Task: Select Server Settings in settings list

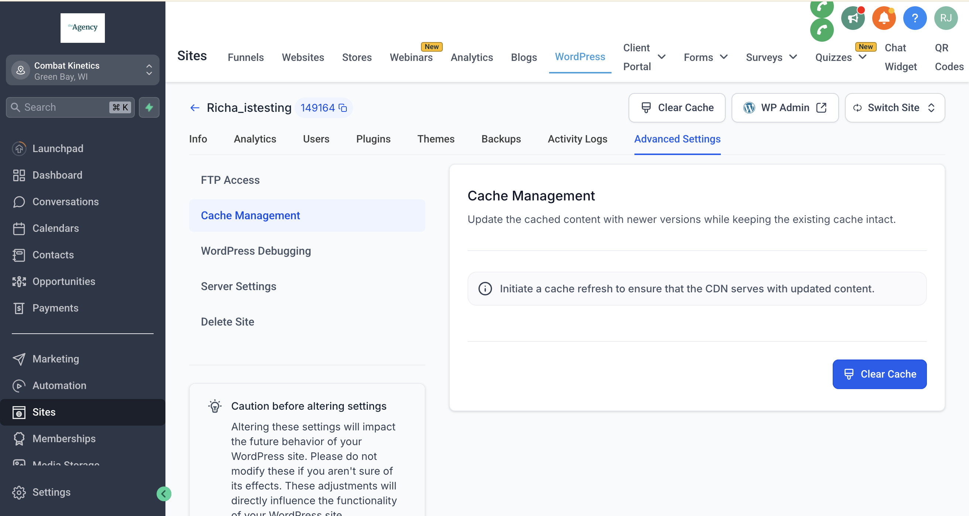Action: [x=239, y=286]
